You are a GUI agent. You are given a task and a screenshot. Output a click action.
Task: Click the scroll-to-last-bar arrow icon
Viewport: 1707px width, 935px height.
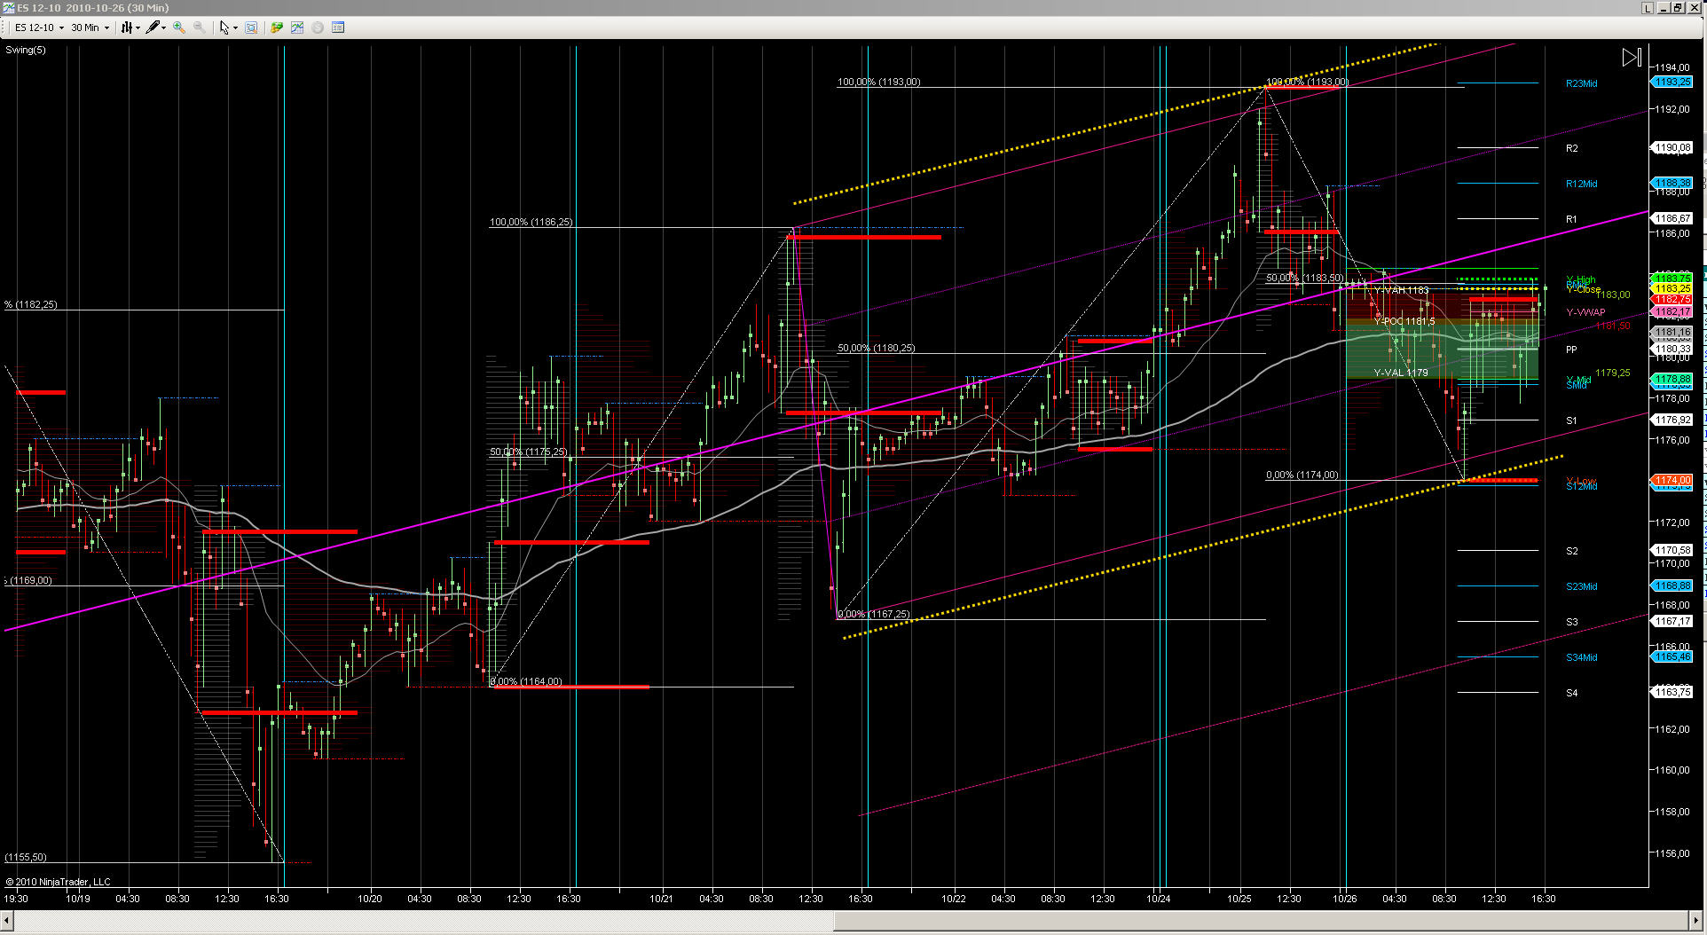tap(1632, 58)
